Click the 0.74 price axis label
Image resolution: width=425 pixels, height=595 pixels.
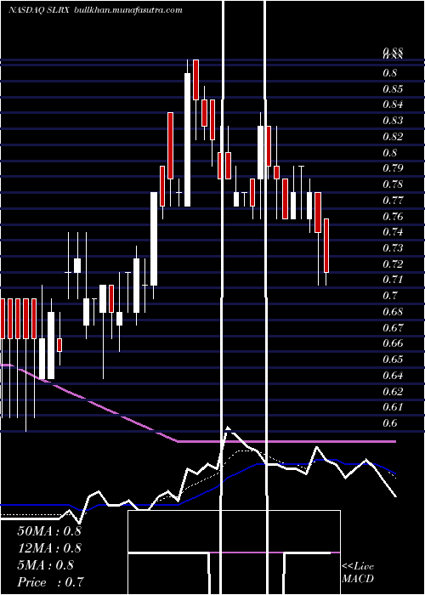point(393,232)
